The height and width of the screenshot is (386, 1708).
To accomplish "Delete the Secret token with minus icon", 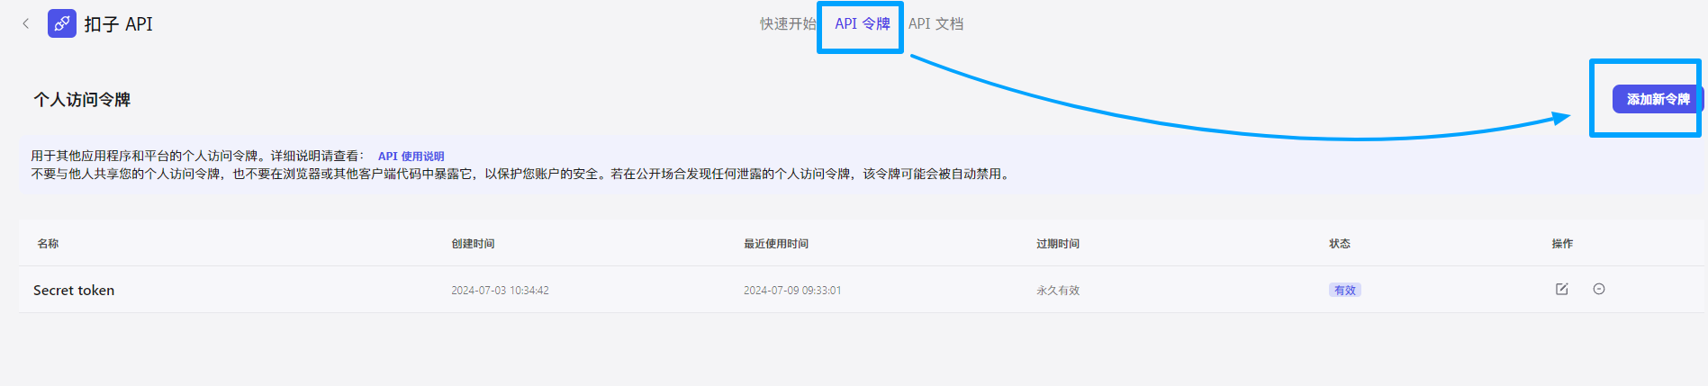I will pyautogui.click(x=1599, y=289).
